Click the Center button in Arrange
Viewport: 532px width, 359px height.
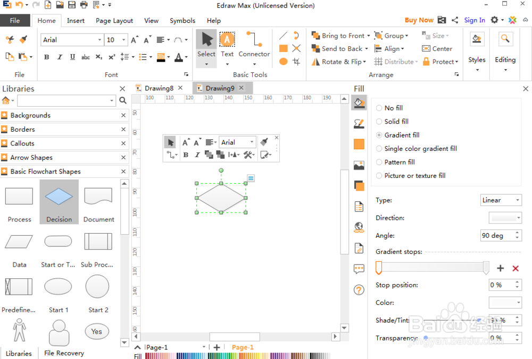tap(437, 48)
